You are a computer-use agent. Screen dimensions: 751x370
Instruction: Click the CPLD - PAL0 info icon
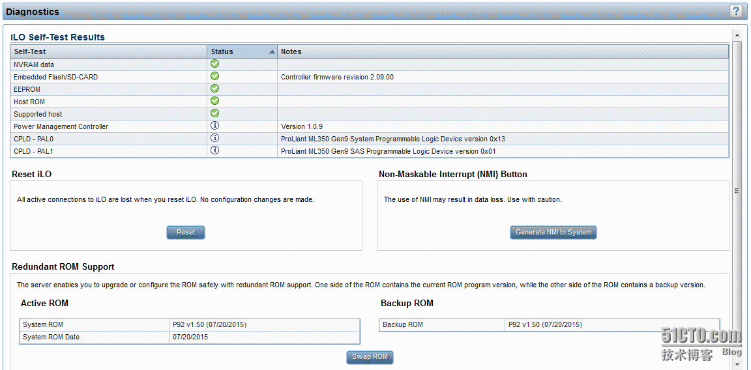[215, 138]
